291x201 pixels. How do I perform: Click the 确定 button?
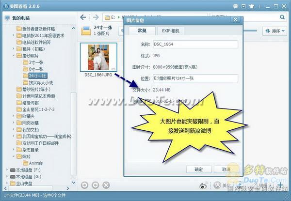199,169
